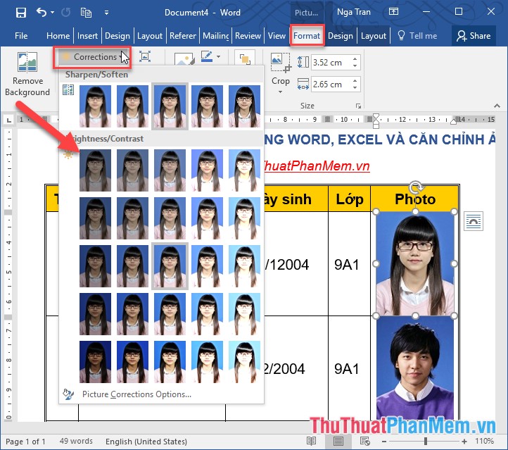Click the Save icon in title bar
The width and height of the screenshot is (508, 450).
tap(21, 13)
